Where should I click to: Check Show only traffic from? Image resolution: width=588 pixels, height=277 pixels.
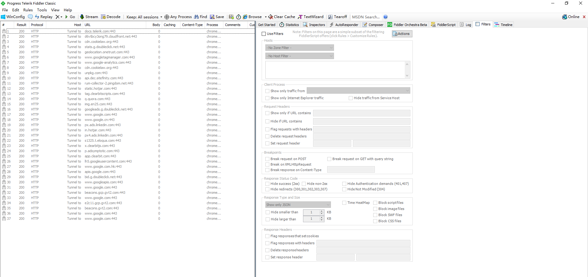point(267,91)
